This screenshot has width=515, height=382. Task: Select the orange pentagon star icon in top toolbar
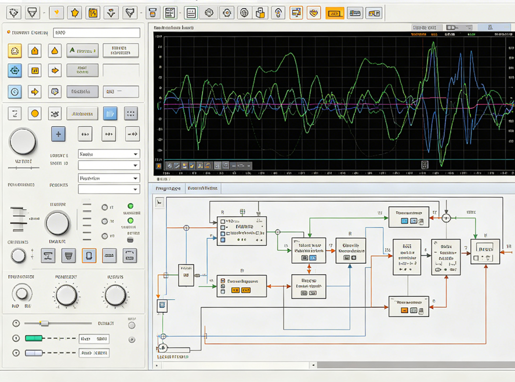point(75,13)
